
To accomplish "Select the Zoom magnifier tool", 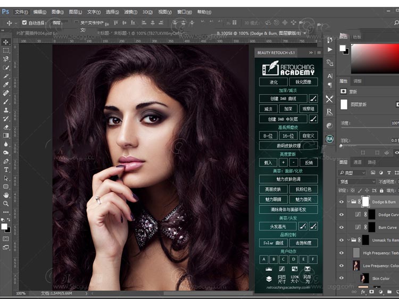I will (x=6, y=204).
